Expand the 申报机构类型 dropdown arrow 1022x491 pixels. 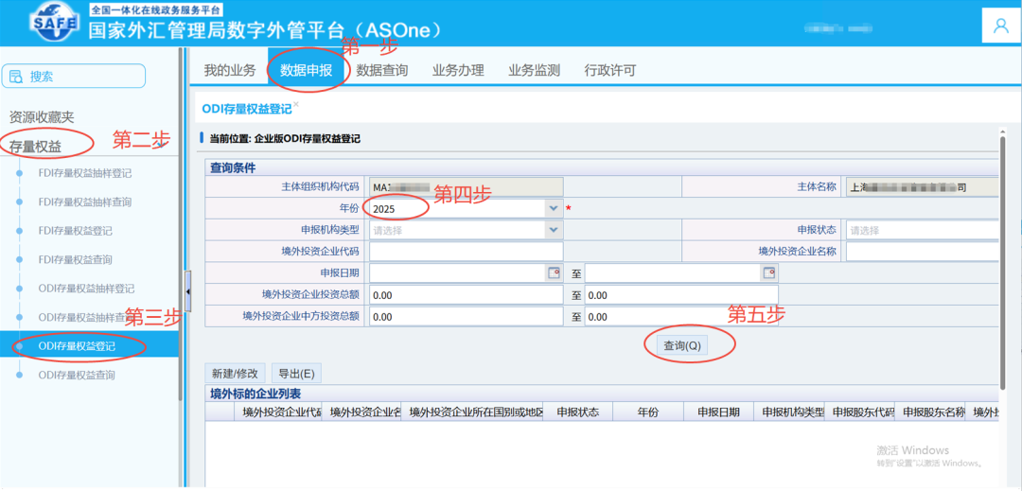554,230
